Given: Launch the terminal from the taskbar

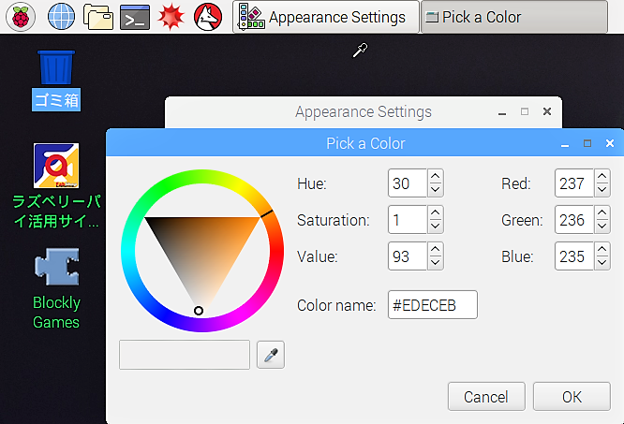Looking at the screenshot, I should tap(135, 18).
